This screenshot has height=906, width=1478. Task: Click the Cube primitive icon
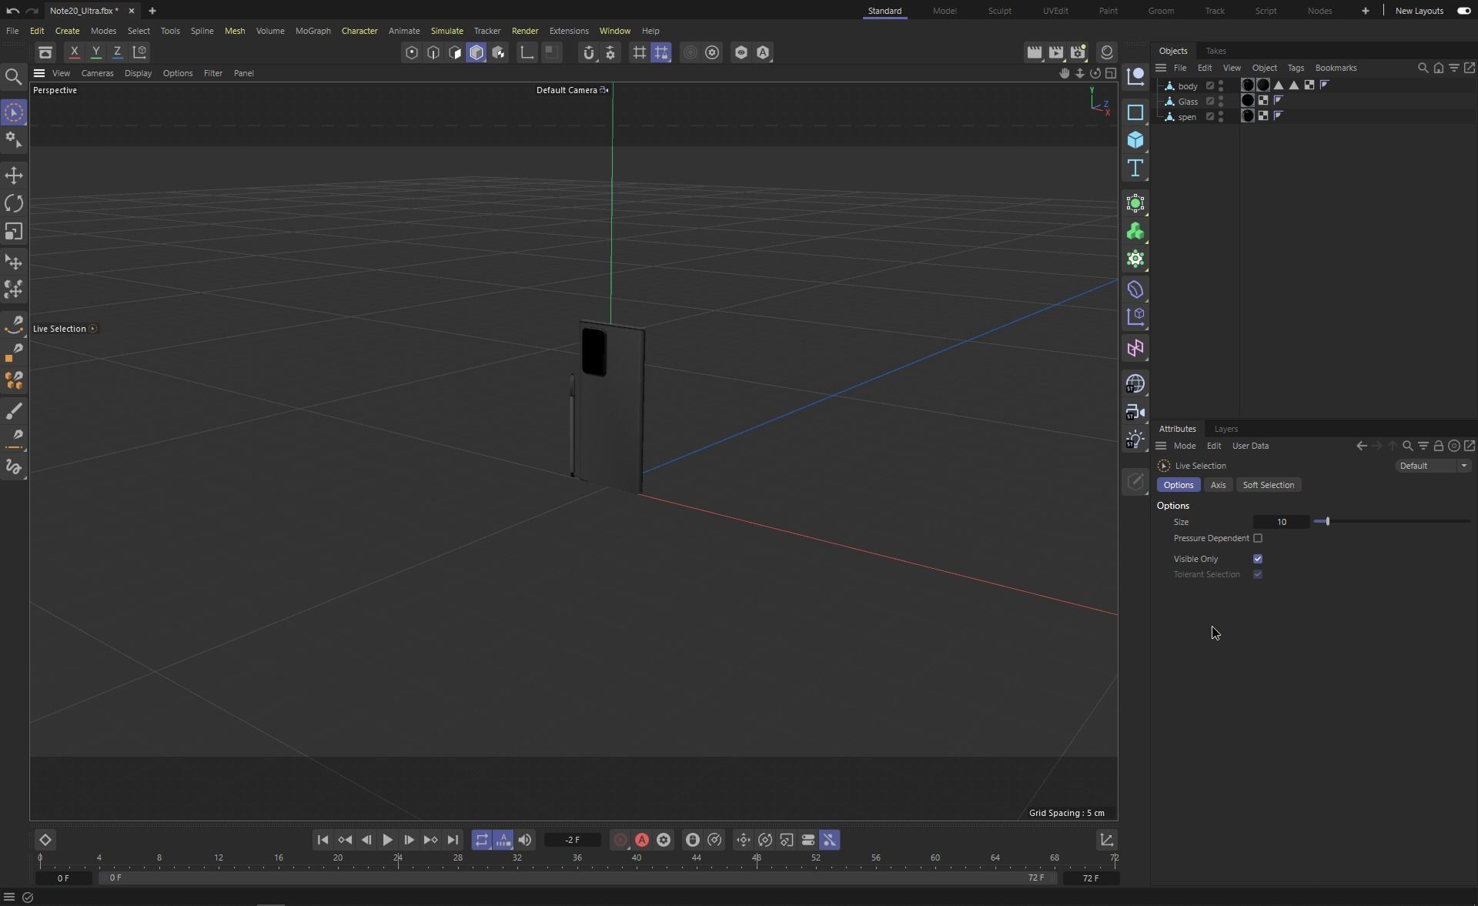tap(1135, 140)
